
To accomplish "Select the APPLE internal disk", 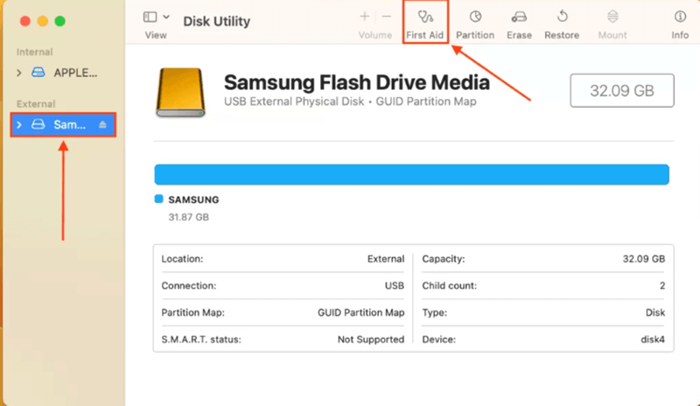I will (62, 73).
